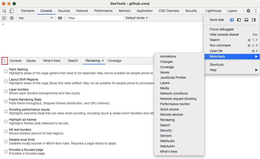
Task: Dock DevTools to the right icon
Action: (253, 20)
